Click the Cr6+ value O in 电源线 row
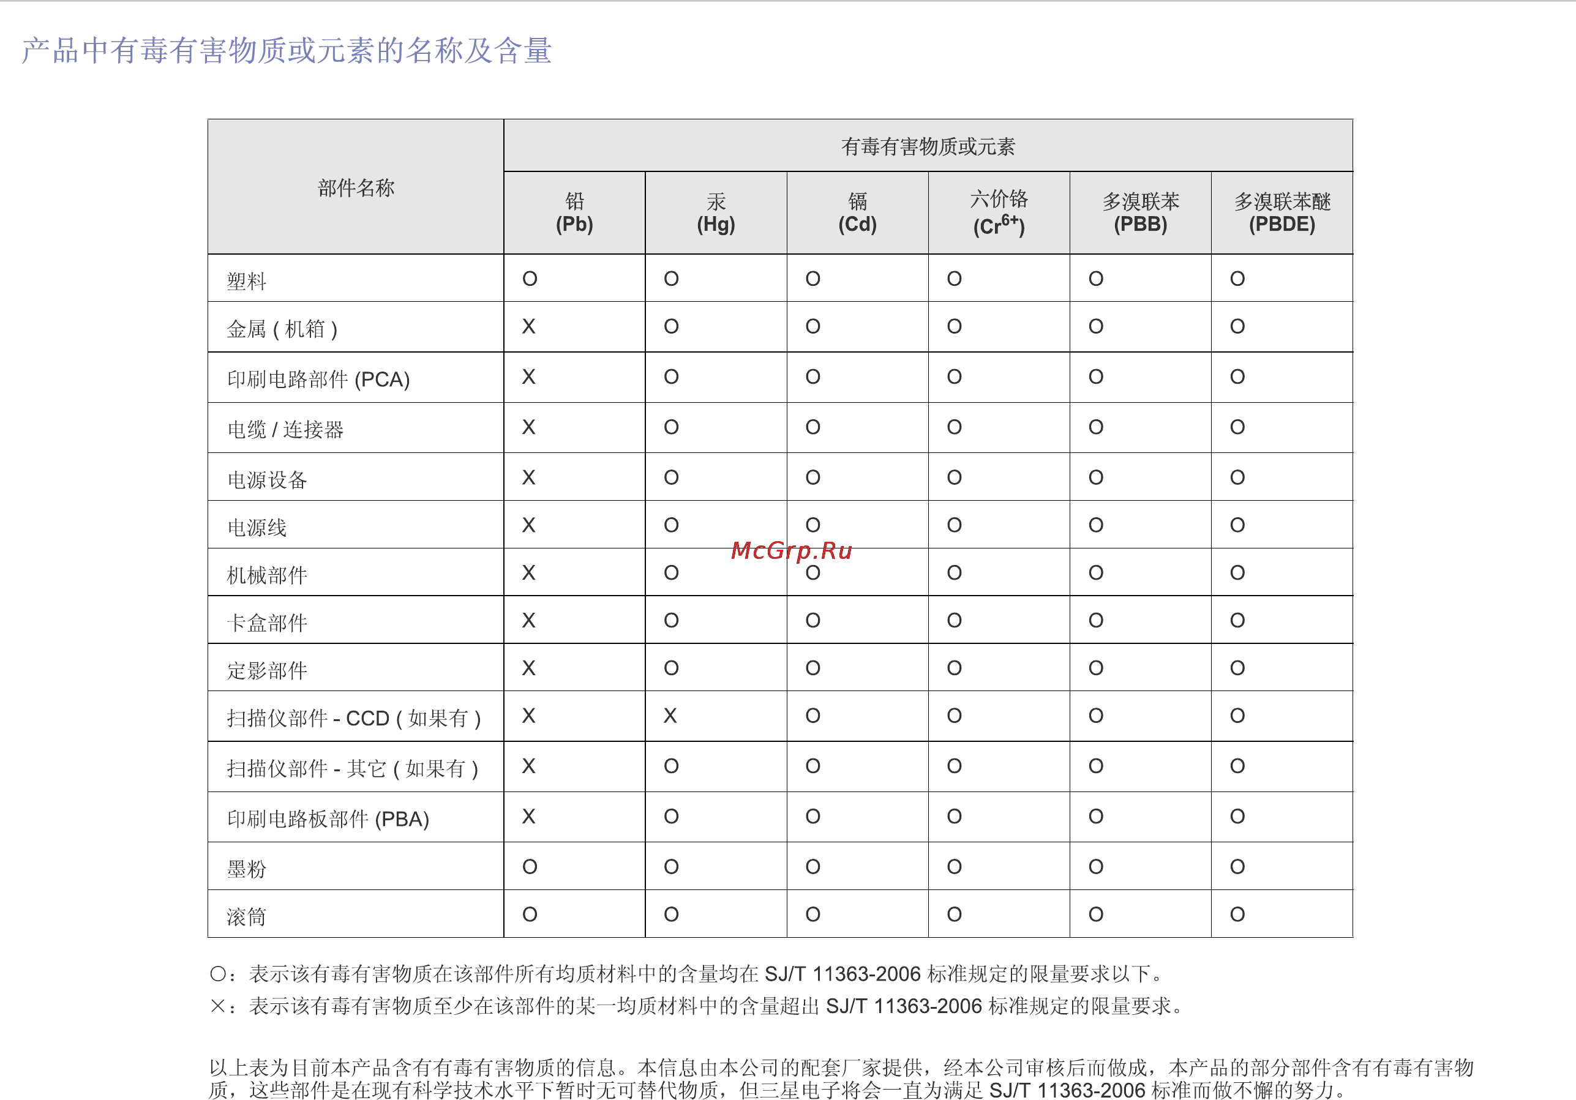 coord(954,525)
